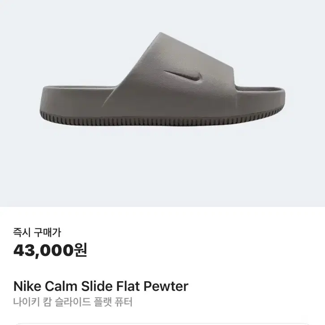325x325 pixels.
Task: Click the Nike swoosh logo on the slide
Action: coord(183,76)
